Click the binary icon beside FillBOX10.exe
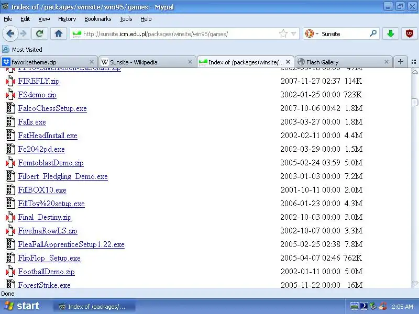 10,189
